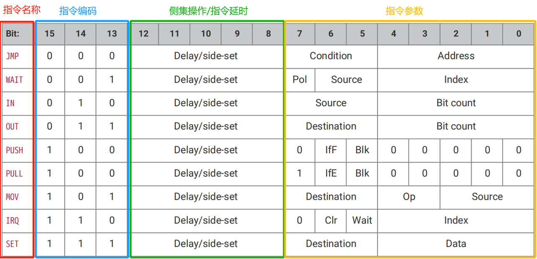Select the Pol cell in WAIT row
Screen dimensions: 537x259
click(x=300, y=79)
